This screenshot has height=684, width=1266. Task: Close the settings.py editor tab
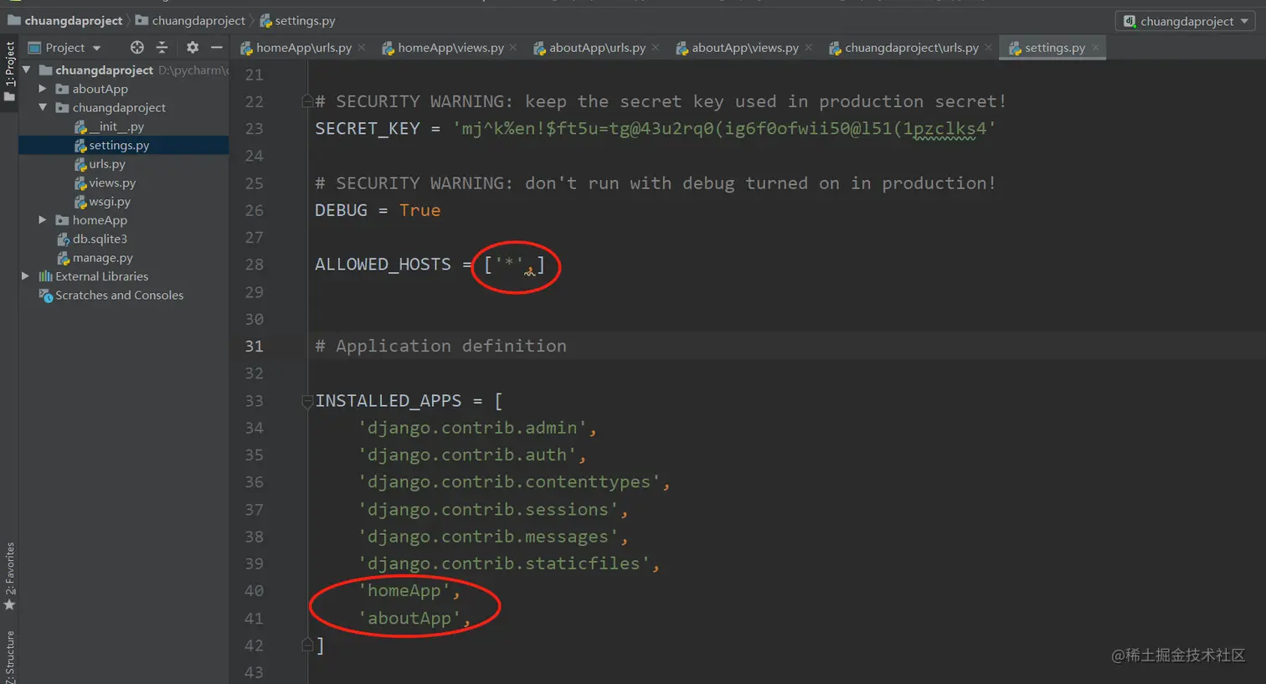tap(1095, 48)
